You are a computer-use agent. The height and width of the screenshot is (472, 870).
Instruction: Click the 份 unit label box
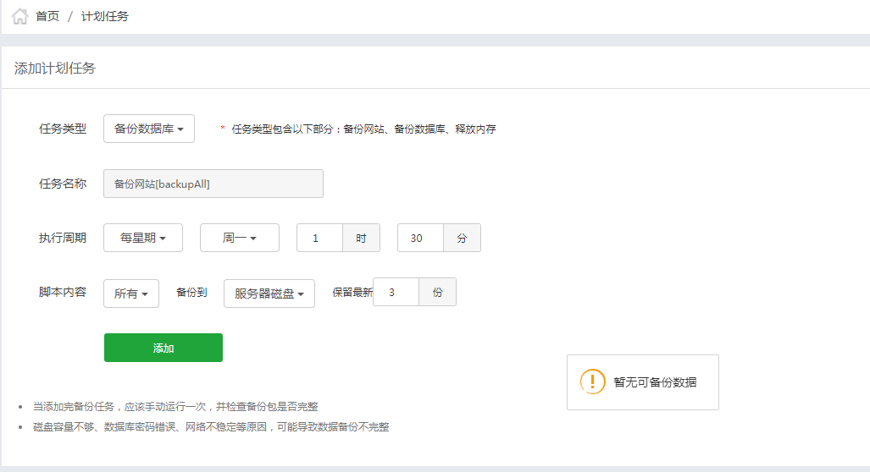[437, 292]
